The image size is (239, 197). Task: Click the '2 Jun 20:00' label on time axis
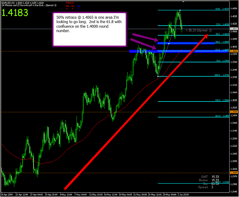pyautogui.click(x=184, y=195)
